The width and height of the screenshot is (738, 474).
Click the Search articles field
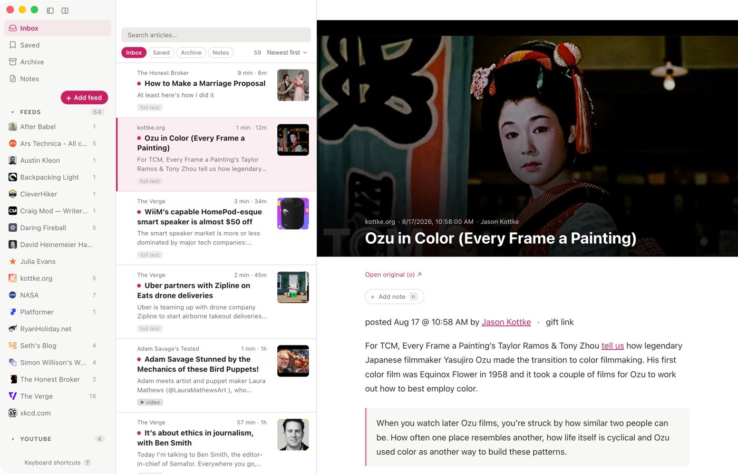216,35
